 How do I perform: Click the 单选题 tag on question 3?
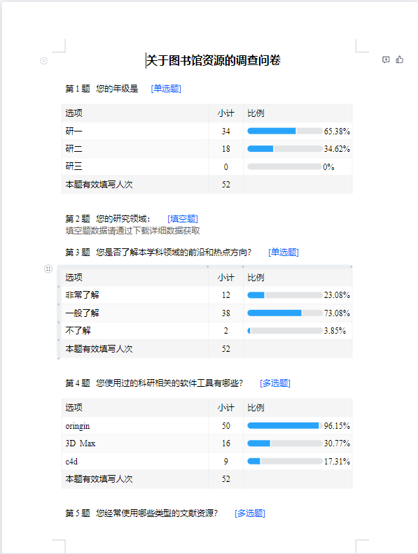284,253
